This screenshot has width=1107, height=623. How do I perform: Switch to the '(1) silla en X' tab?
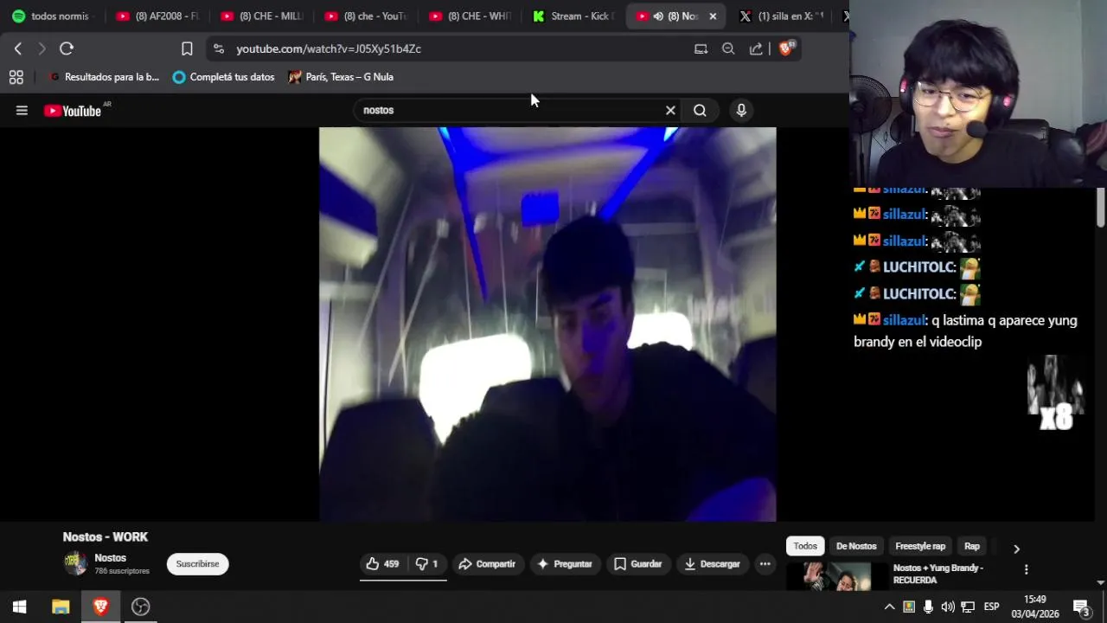tap(783, 16)
